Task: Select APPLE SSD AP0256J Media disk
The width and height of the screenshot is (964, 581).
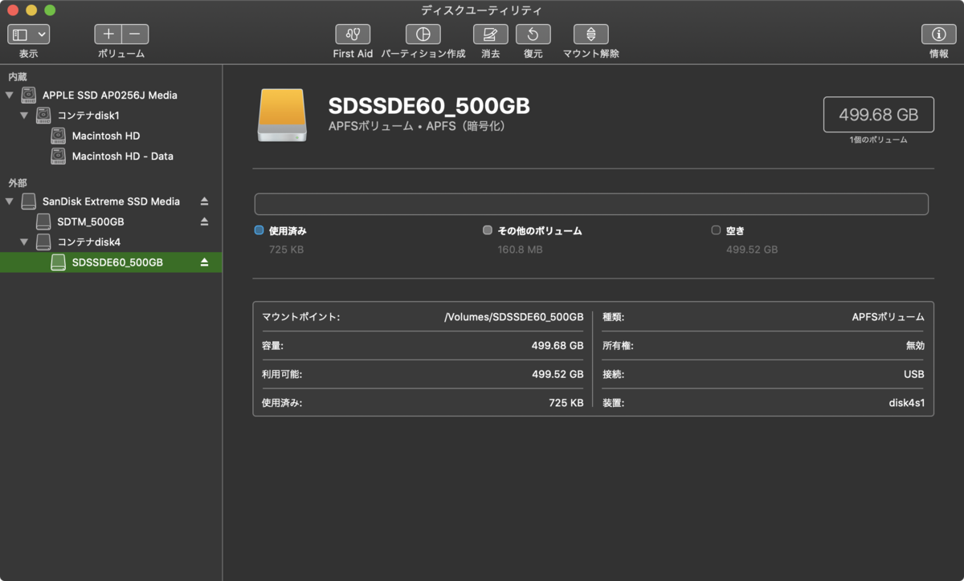Action: click(x=110, y=95)
